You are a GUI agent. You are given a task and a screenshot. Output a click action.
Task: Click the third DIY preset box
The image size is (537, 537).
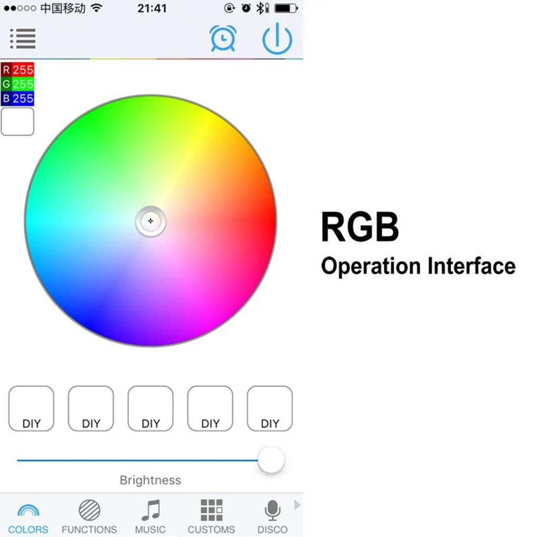tap(151, 408)
